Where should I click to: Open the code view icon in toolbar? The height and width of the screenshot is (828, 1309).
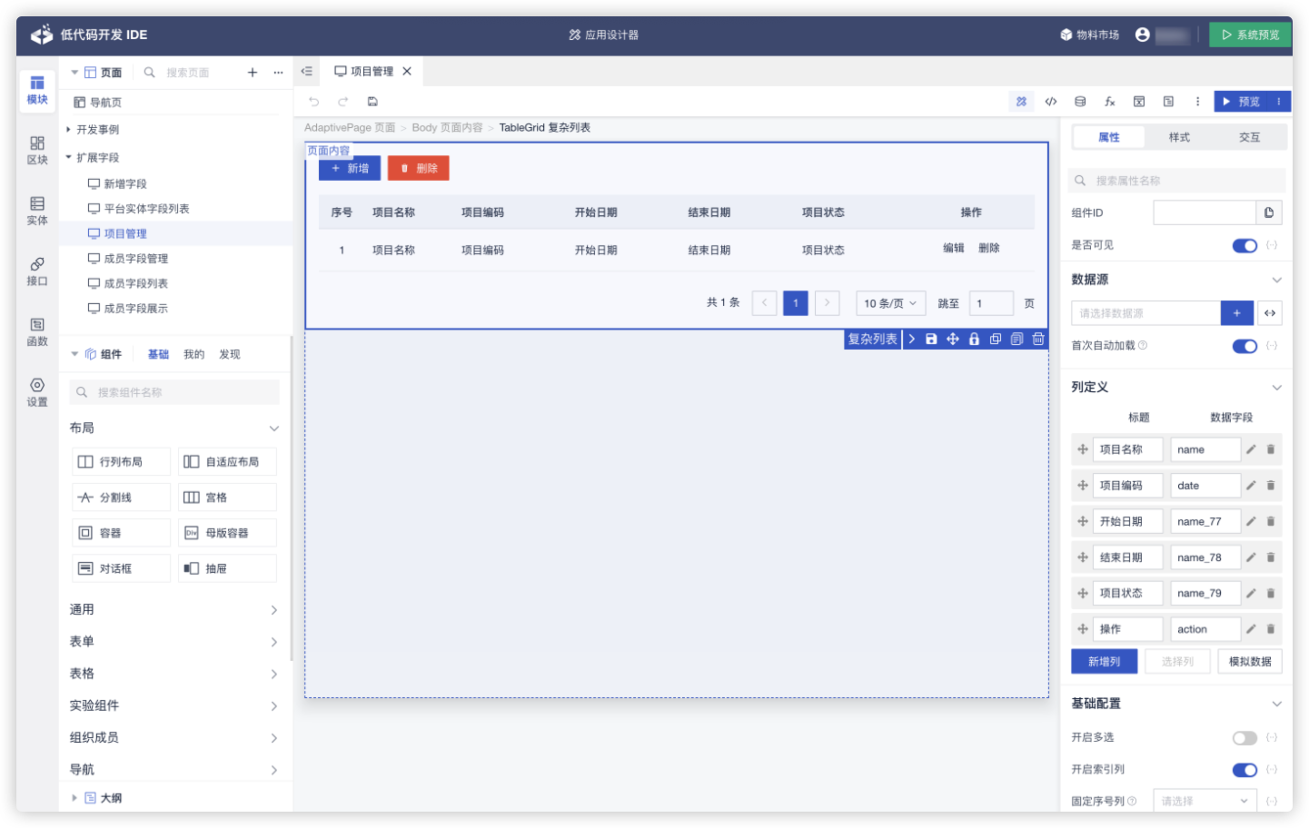click(x=1051, y=102)
